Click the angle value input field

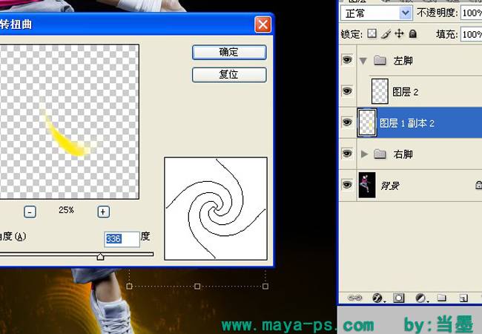122,239
